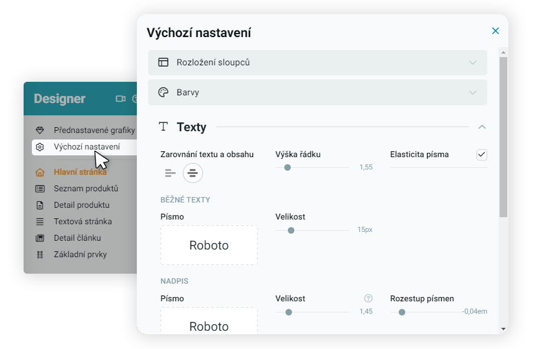The height and width of the screenshot is (349, 535).
Task: Click the document icon beside Detail produktu
Action: pos(40,205)
